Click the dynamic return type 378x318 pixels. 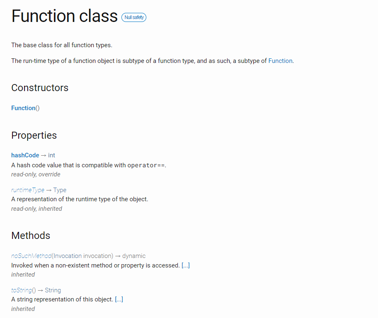pos(133,256)
